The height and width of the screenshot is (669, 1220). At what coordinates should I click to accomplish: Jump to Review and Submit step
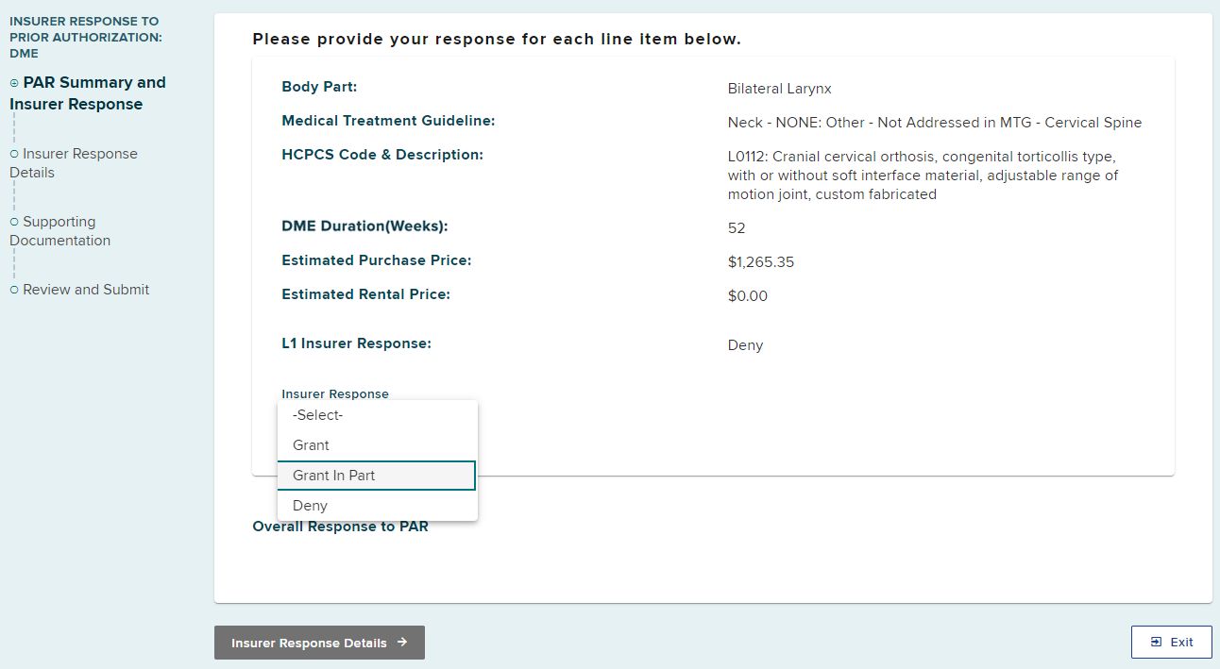[x=86, y=290]
